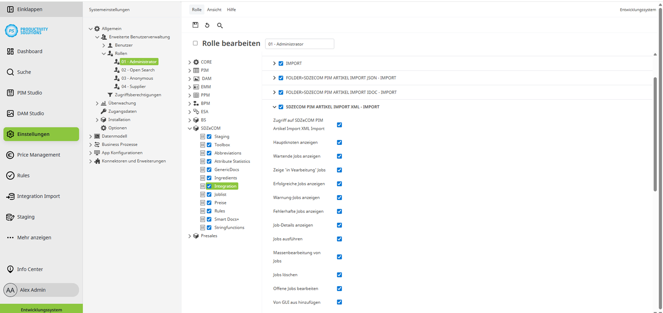This screenshot has width=663, height=313.
Task: Open the search via magnifier icon
Action: click(x=220, y=25)
